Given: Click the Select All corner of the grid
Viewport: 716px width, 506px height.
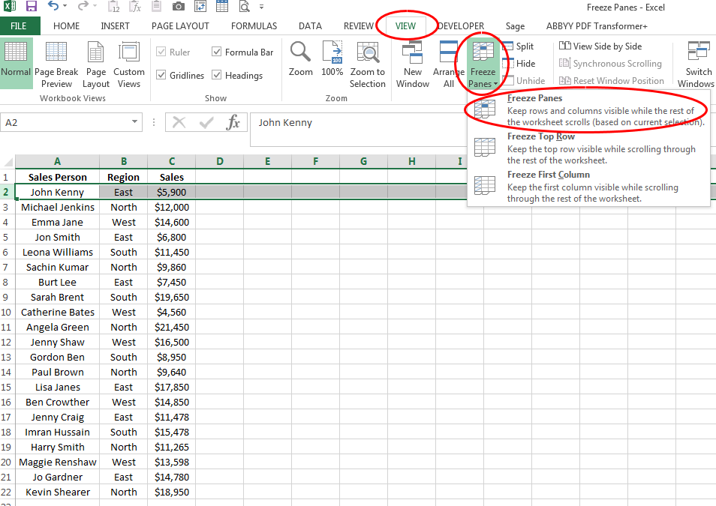Looking at the screenshot, I should [x=8, y=161].
